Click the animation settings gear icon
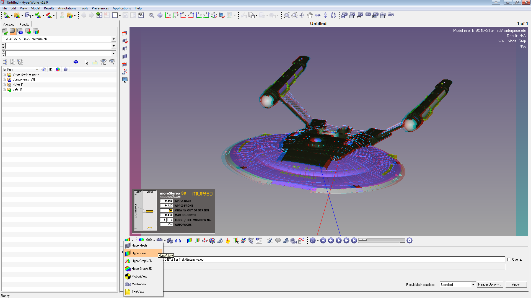 (410, 240)
